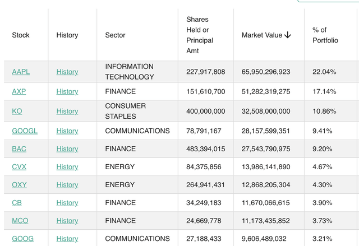
Task: View History for the AXP row
Action: pos(67,91)
